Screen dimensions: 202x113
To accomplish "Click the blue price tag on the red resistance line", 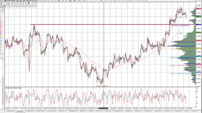I will tap(199, 24).
